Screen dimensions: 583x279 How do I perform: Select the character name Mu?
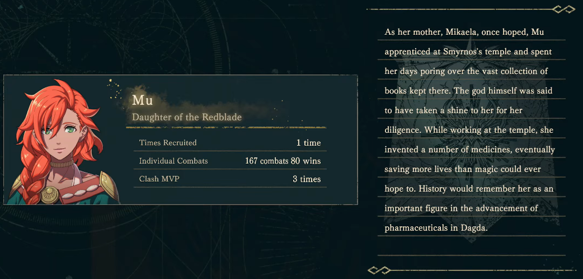(143, 101)
